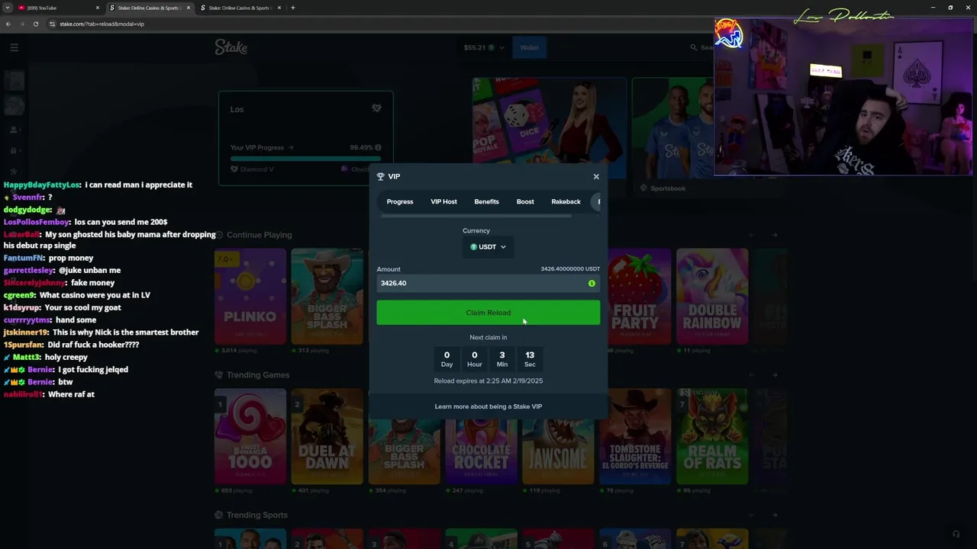
Task: Click the VIP progress bar
Action: point(306,159)
